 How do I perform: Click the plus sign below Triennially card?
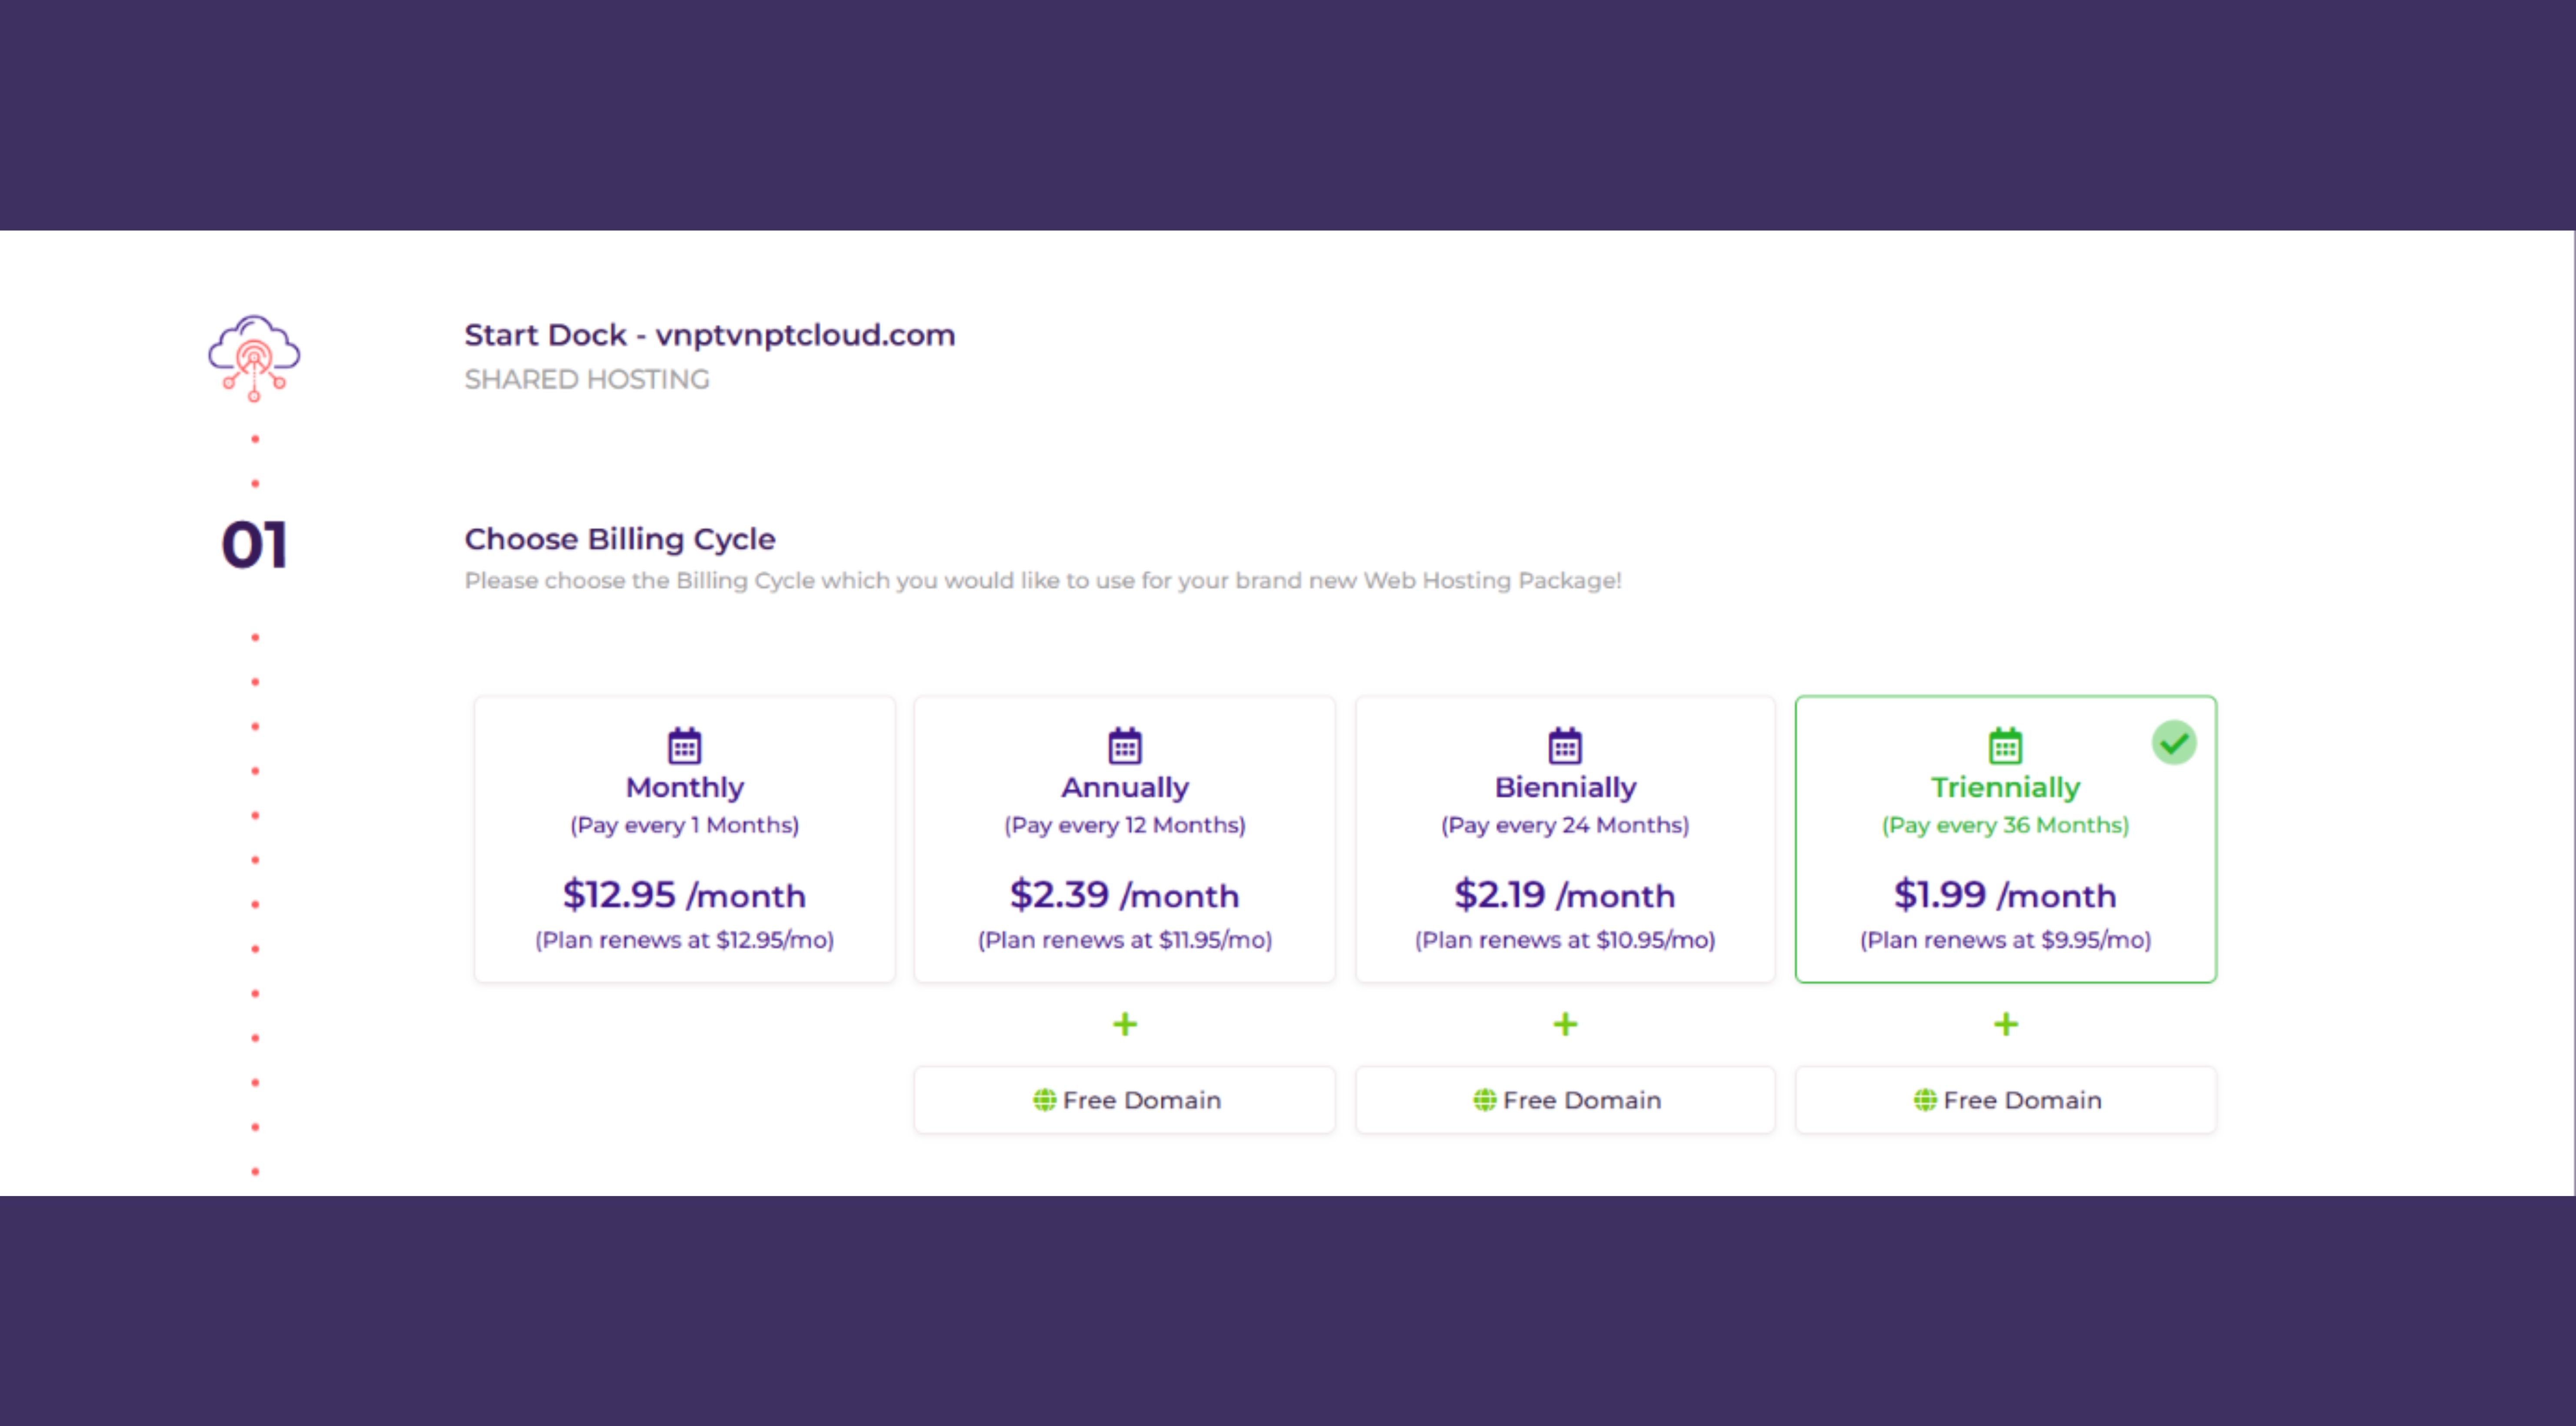(2005, 1024)
